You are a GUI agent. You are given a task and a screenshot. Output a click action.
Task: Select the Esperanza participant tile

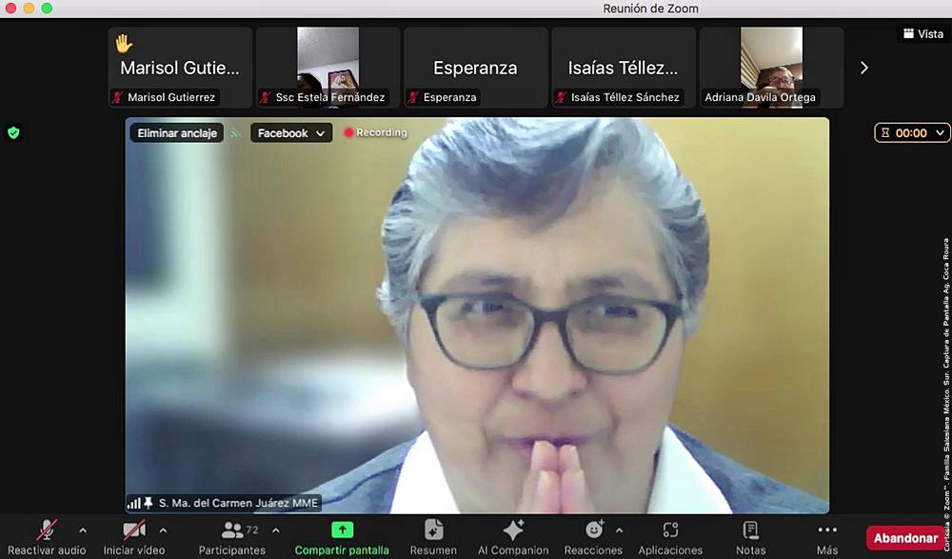[x=476, y=68]
